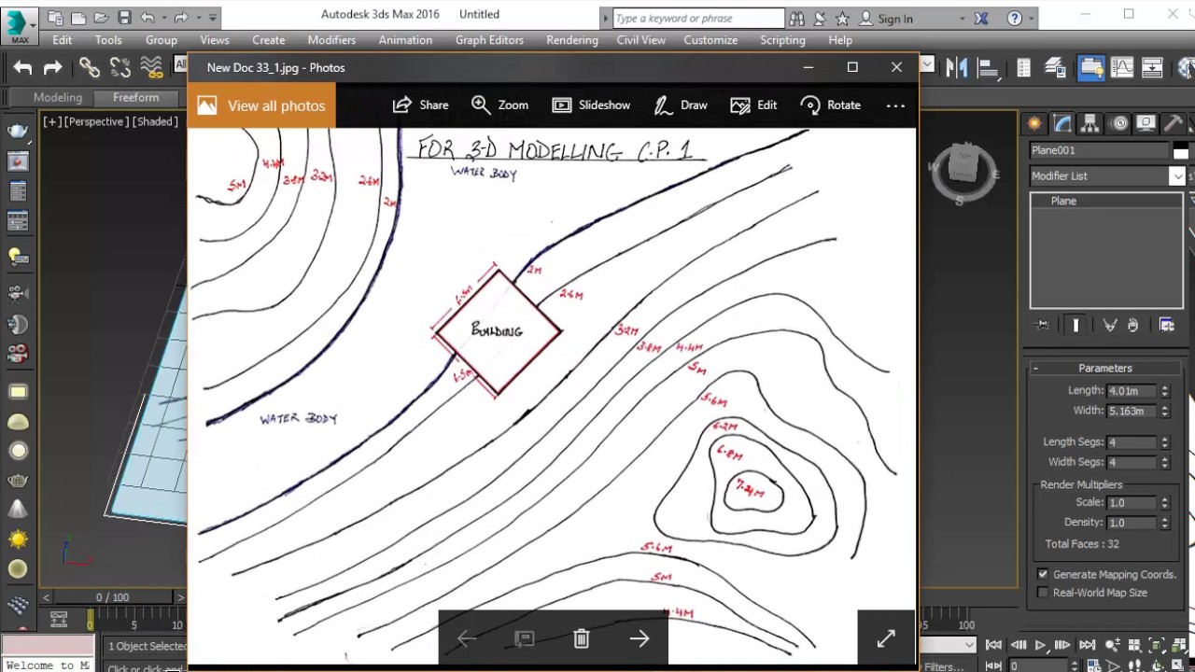The height and width of the screenshot is (672, 1195).
Task: Open the Curve Editor icon
Action: tap(1122, 67)
